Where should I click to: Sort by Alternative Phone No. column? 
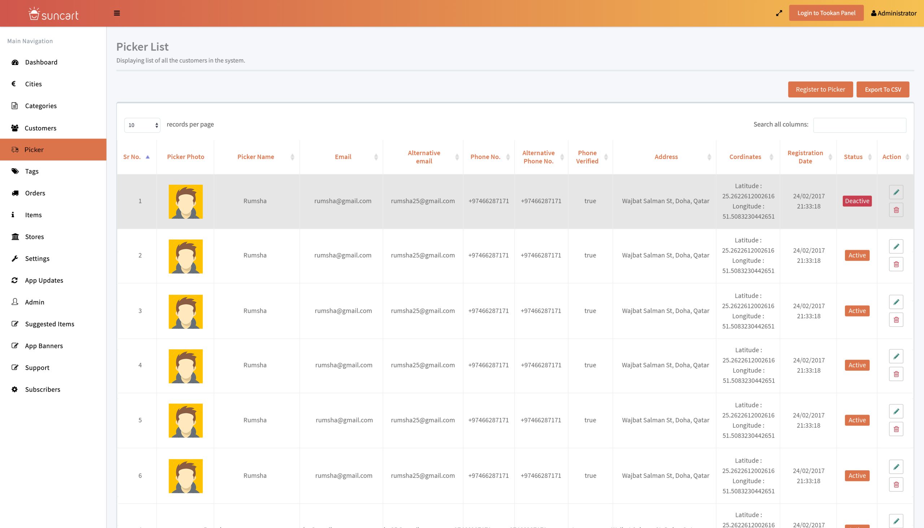pos(541,157)
